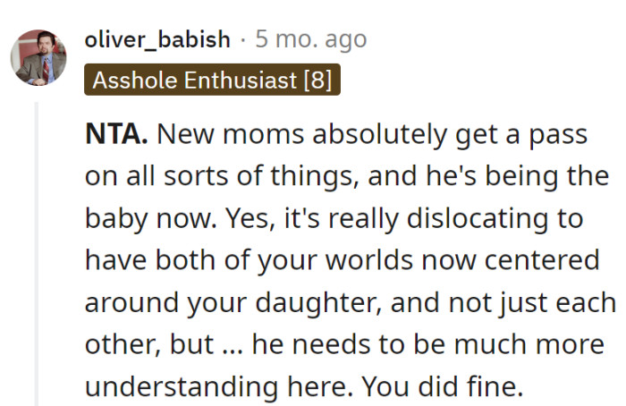Open the oliver_babish username link
This screenshot has width=626, height=406.
(157, 40)
